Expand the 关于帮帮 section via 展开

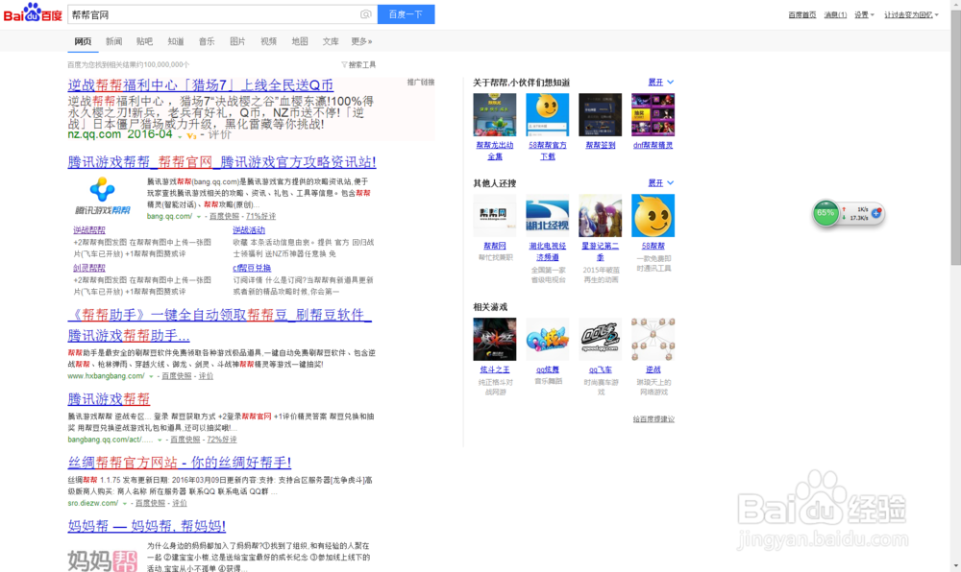(656, 81)
